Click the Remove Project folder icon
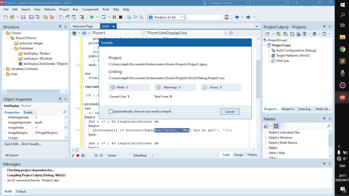 click(x=285, y=34)
